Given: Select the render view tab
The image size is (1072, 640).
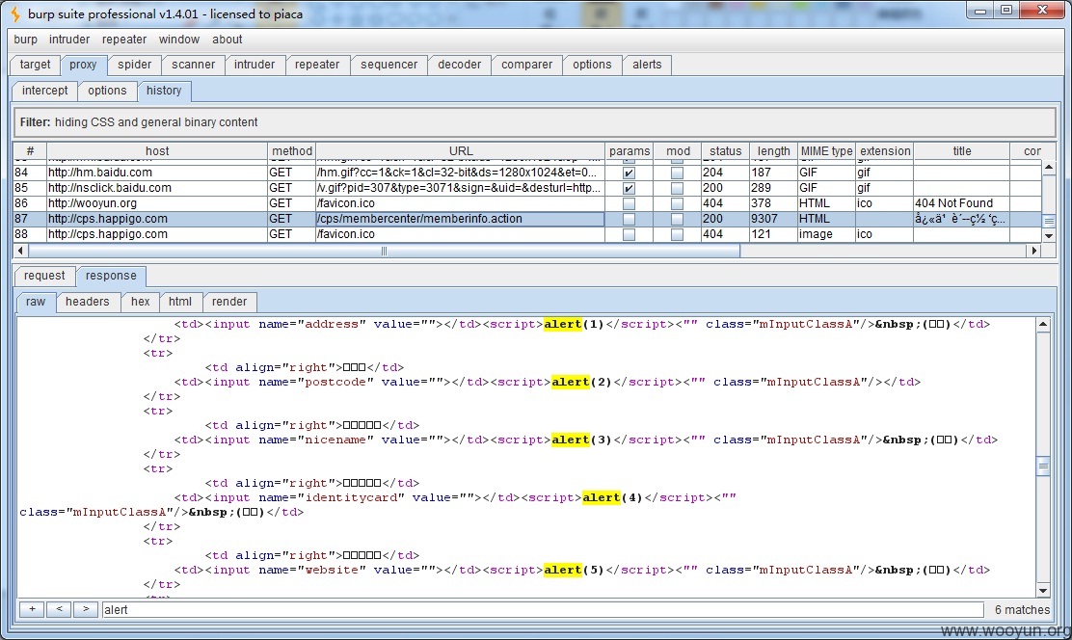Looking at the screenshot, I should click(229, 302).
